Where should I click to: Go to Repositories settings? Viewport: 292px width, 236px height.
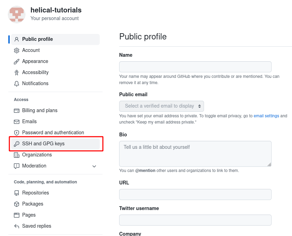pos(35,193)
